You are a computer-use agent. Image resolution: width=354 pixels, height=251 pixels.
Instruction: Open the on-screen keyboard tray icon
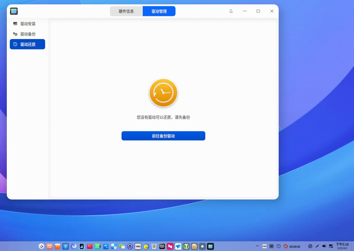coord(272,246)
